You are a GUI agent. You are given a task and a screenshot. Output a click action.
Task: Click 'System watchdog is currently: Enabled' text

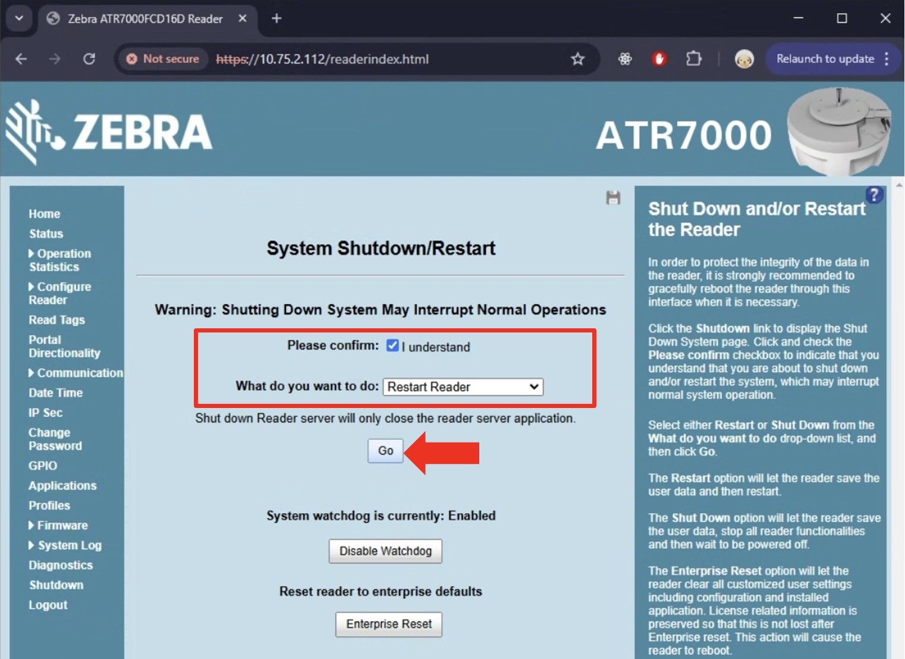pyautogui.click(x=381, y=516)
